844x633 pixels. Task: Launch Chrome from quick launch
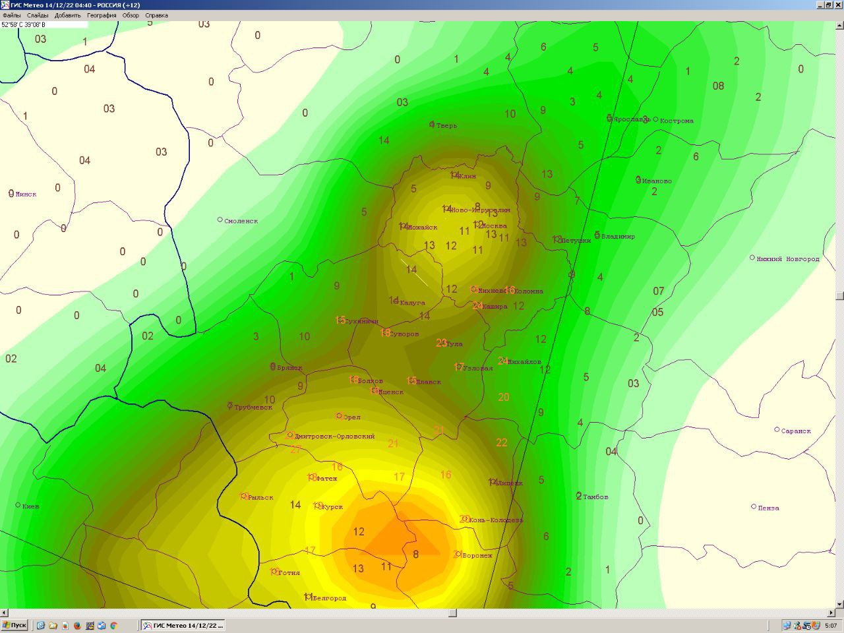(113, 625)
